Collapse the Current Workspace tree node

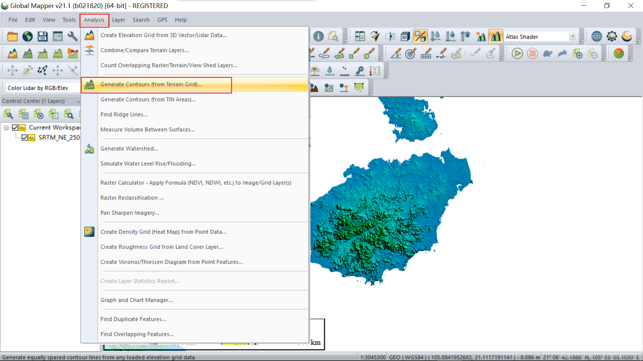(6, 127)
